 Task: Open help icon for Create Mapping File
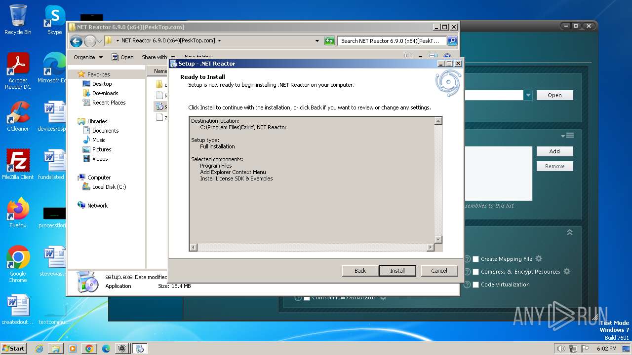pos(467,259)
